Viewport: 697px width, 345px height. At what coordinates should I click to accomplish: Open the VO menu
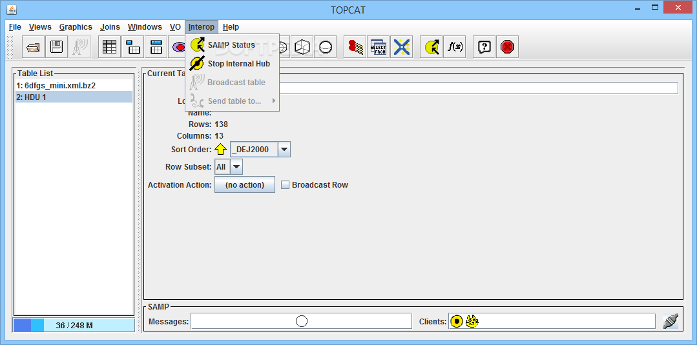click(175, 27)
